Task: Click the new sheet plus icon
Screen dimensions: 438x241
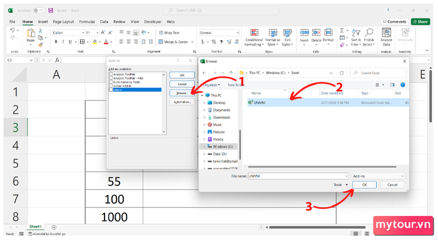Action: click(x=54, y=227)
